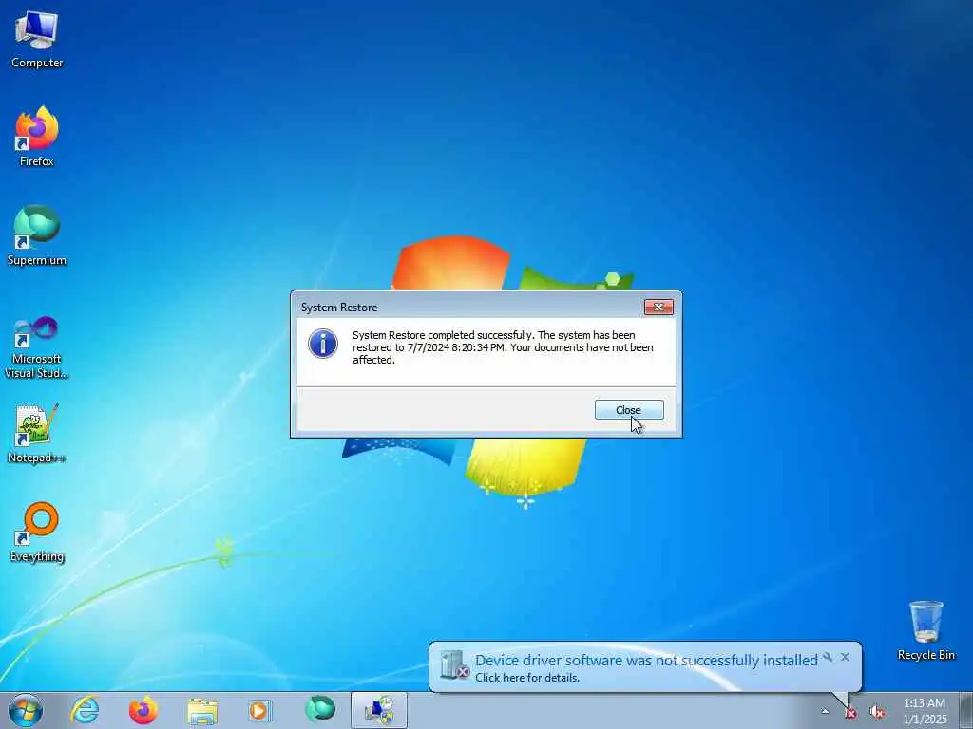Launch Firefox from the taskbar
Screen dimensions: 973x729
point(143,710)
